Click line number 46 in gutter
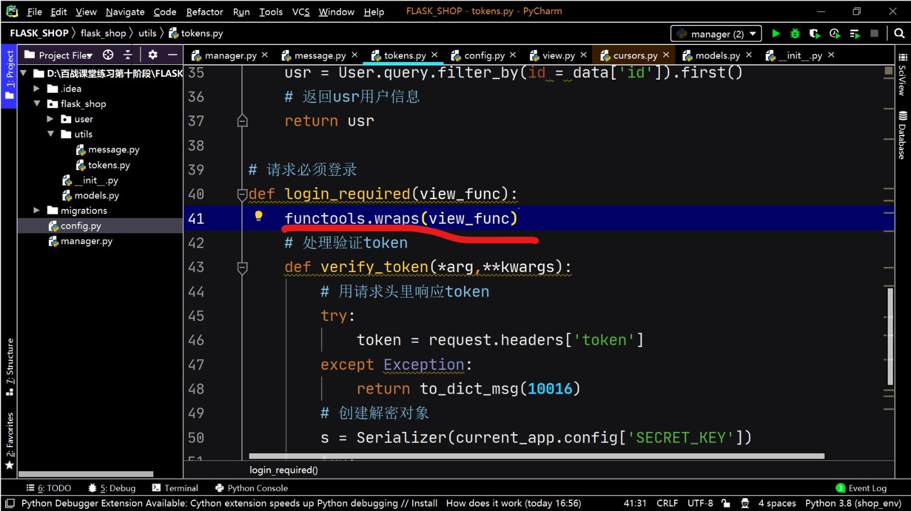The width and height of the screenshot is (911, 511). coord(196,340)
